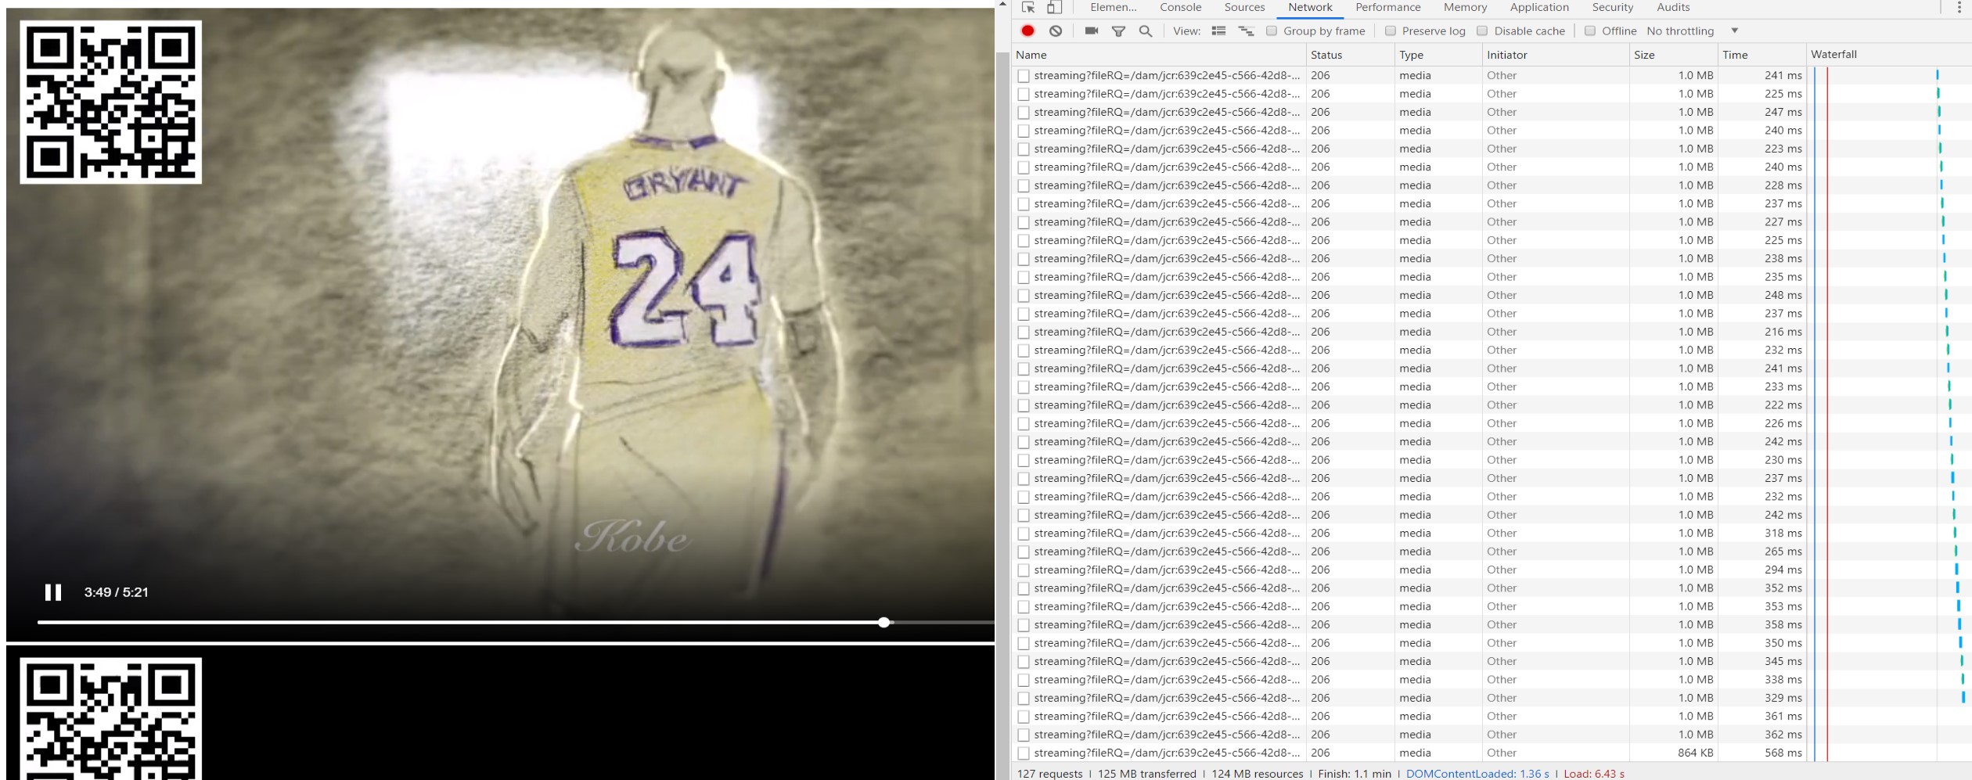Open the Elements tab

(1114, 7)
